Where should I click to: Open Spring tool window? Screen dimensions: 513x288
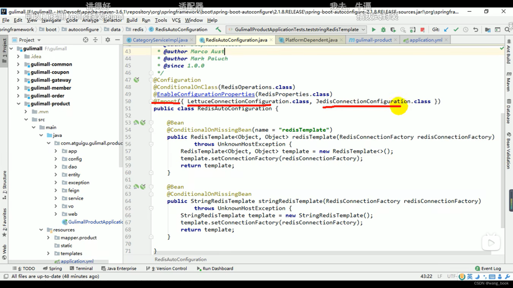pos(52,269)
